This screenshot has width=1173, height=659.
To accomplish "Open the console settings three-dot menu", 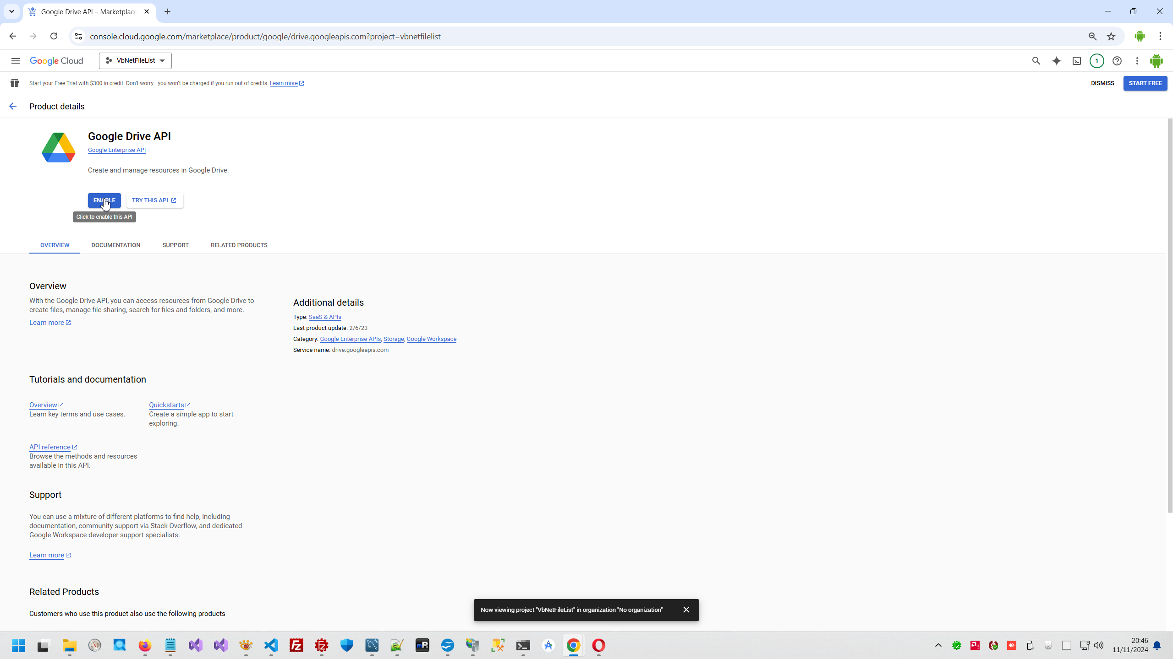I will coord(1137,61).
